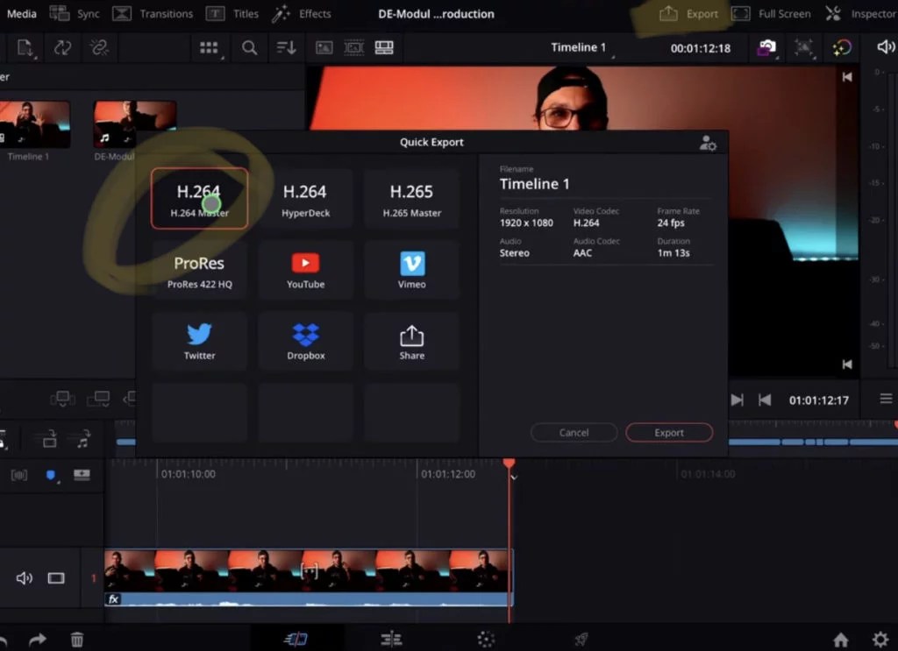This screenshot has width=898, height=651.
Task: Select the H.264 Master export preset
Action: [199, 197]
